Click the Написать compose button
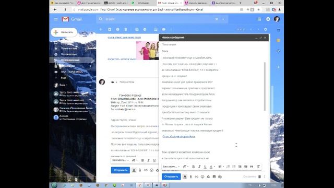Screen dimensions: 334x188 [64, 32]
